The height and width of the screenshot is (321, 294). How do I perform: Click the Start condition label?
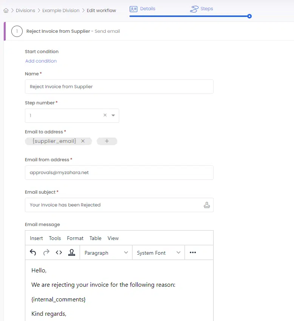coord(42,52)
